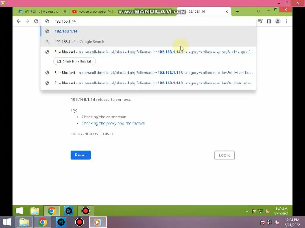The image size is (305, 228).
Task: Open the Chrome profile avatar
Action: point(278,21)
